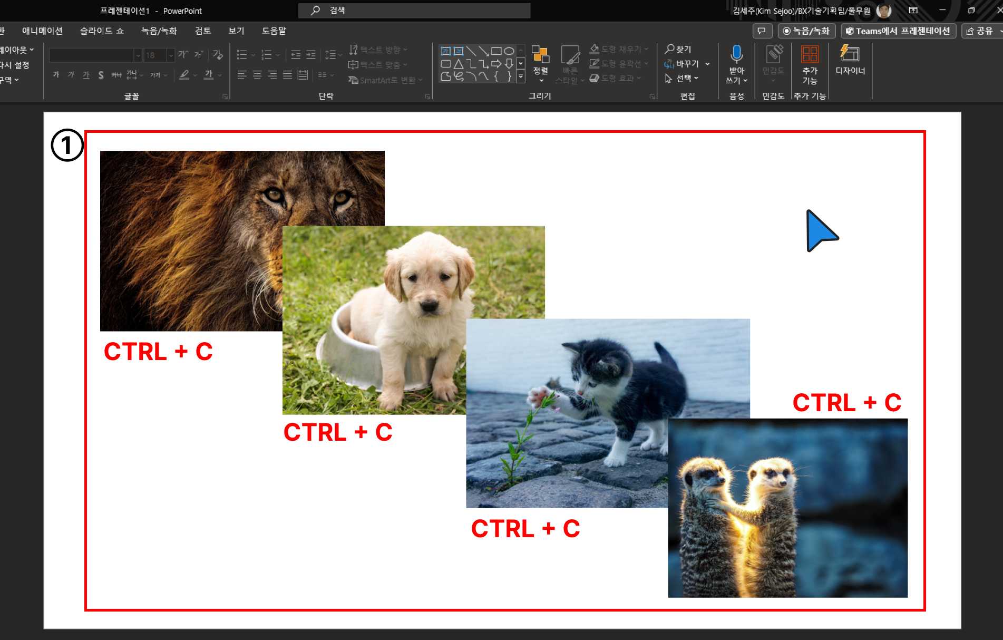This screenshot has height=640, width=1003.
Task: Click the bullets list icon
Action: pos(242,55)
